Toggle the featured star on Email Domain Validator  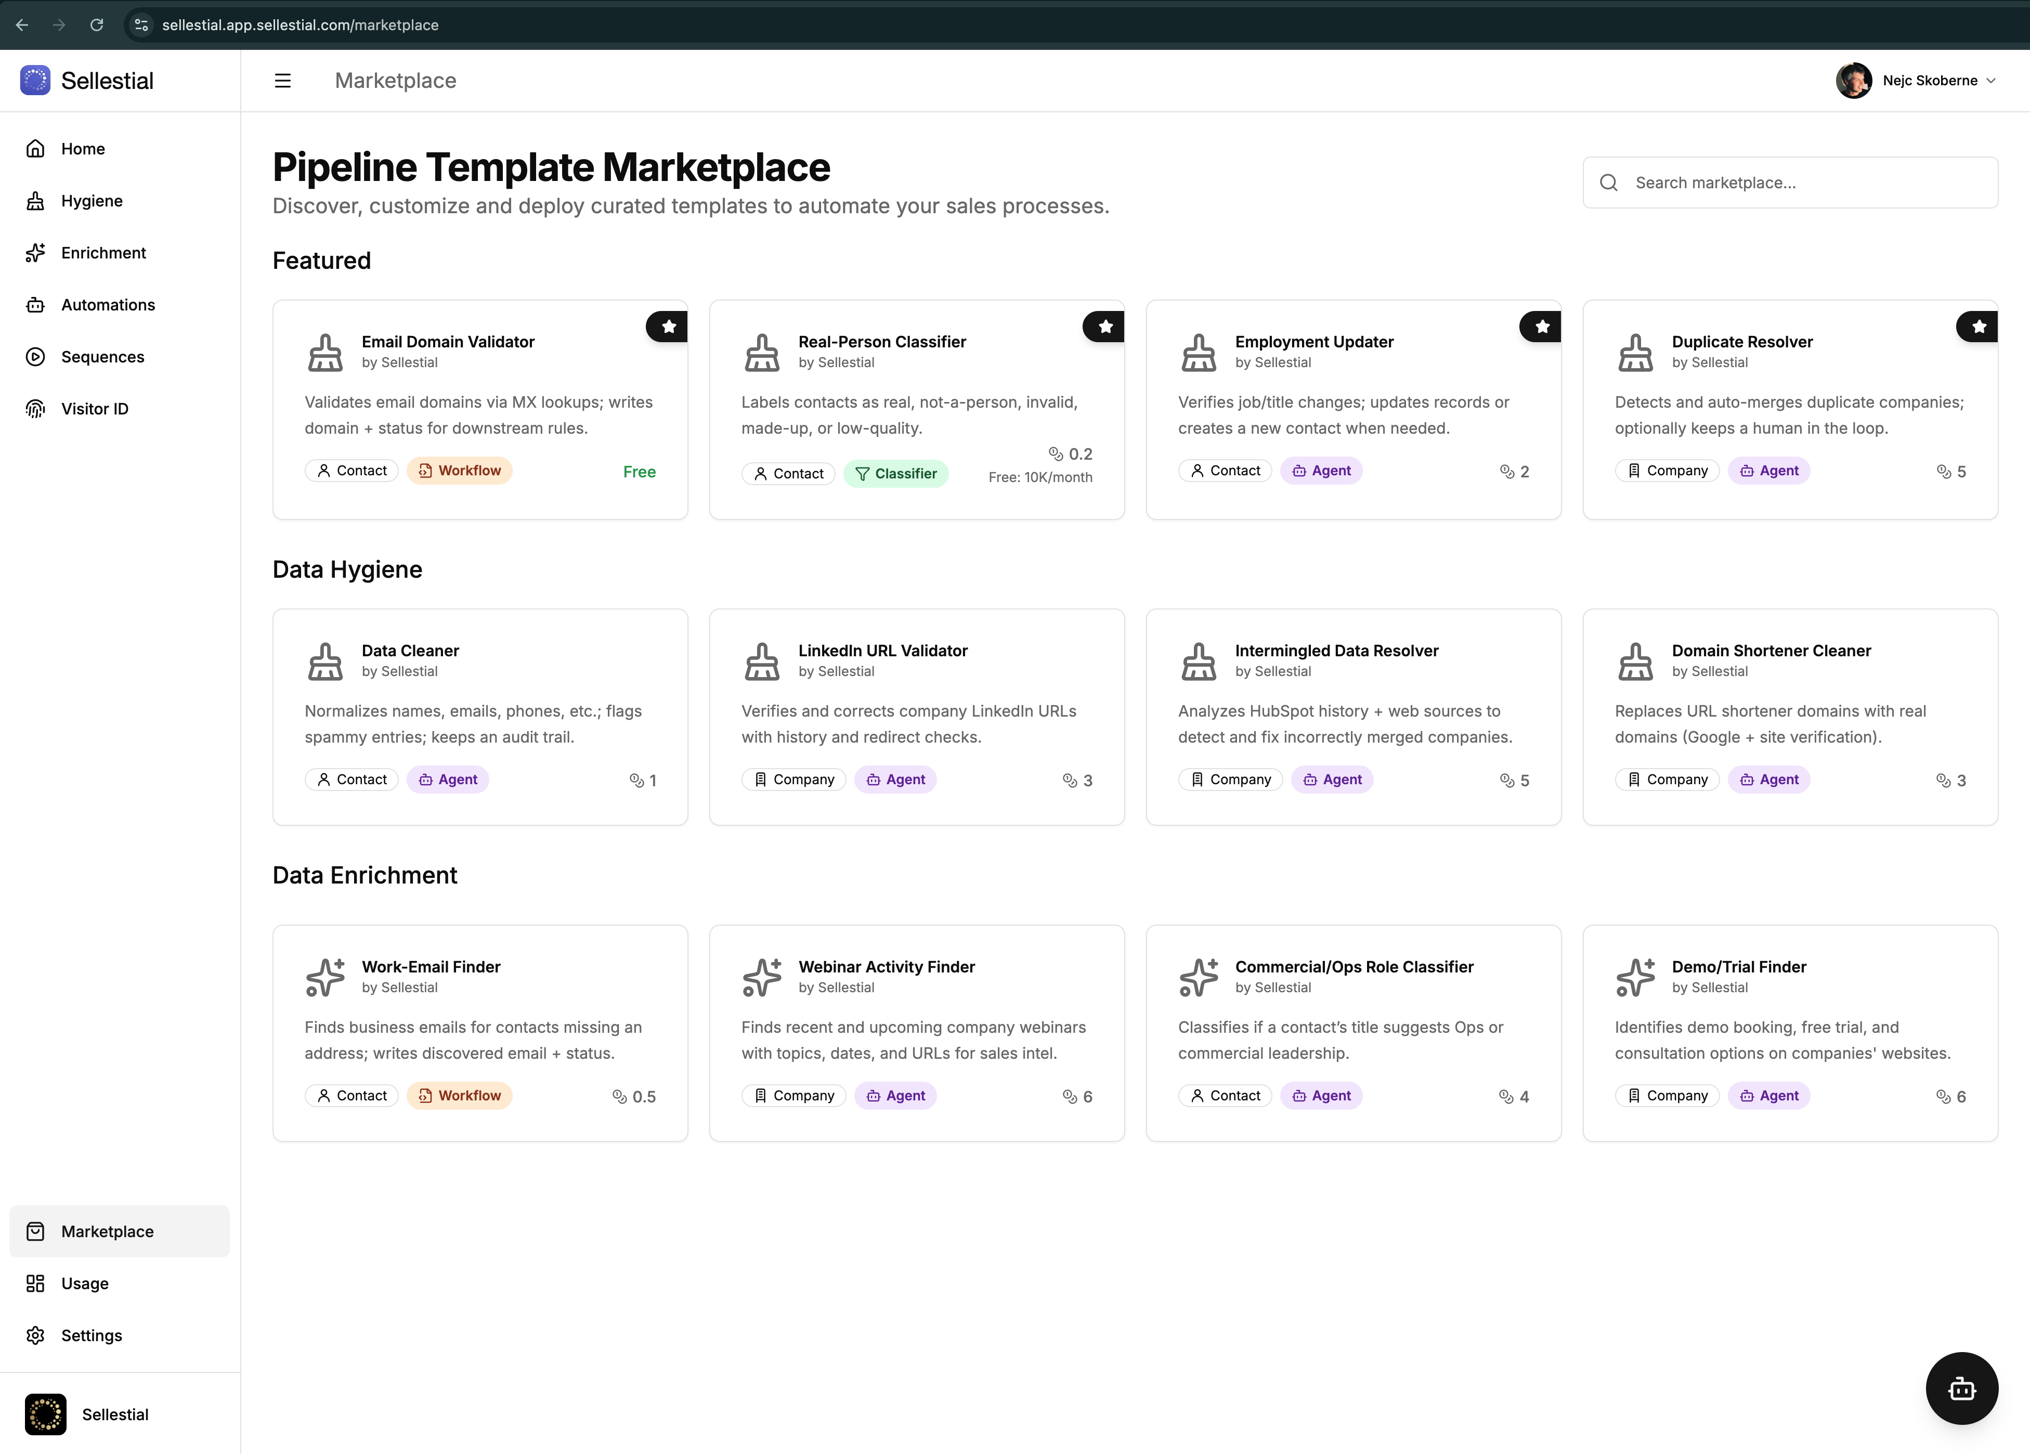pyautogui.click(x=667, y=326)
